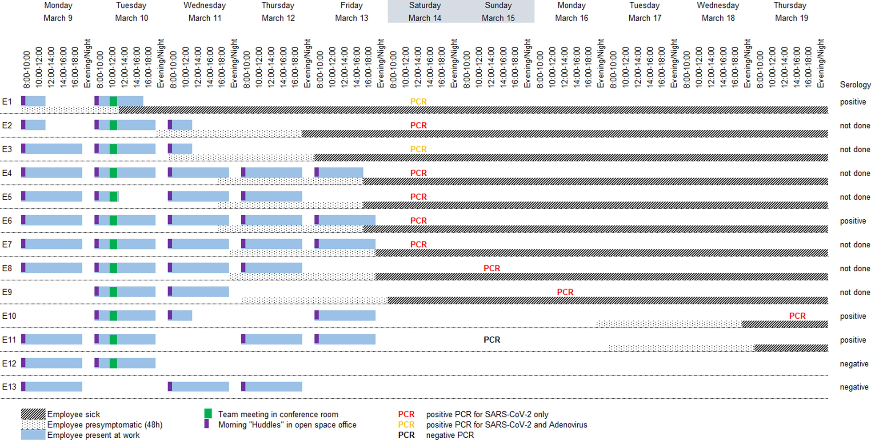
Task: Click the 'positive' serology value for E1
Action: point(853,102)
